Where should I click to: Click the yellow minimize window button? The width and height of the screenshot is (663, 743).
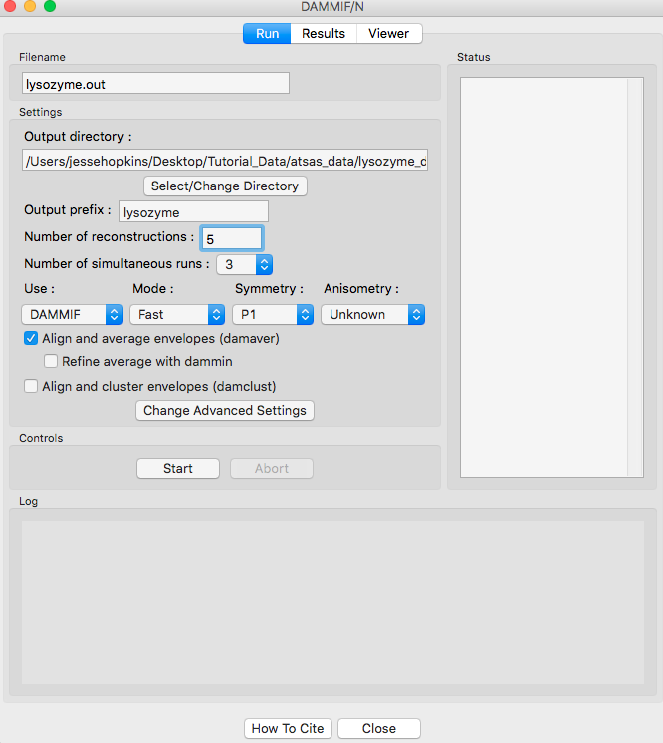point(30,6)
